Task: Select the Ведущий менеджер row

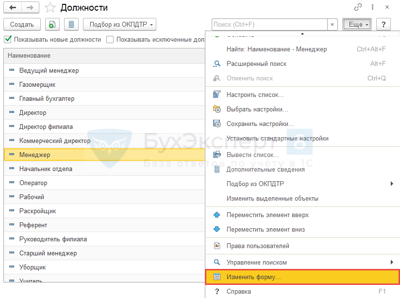Action: coord(104,70)
